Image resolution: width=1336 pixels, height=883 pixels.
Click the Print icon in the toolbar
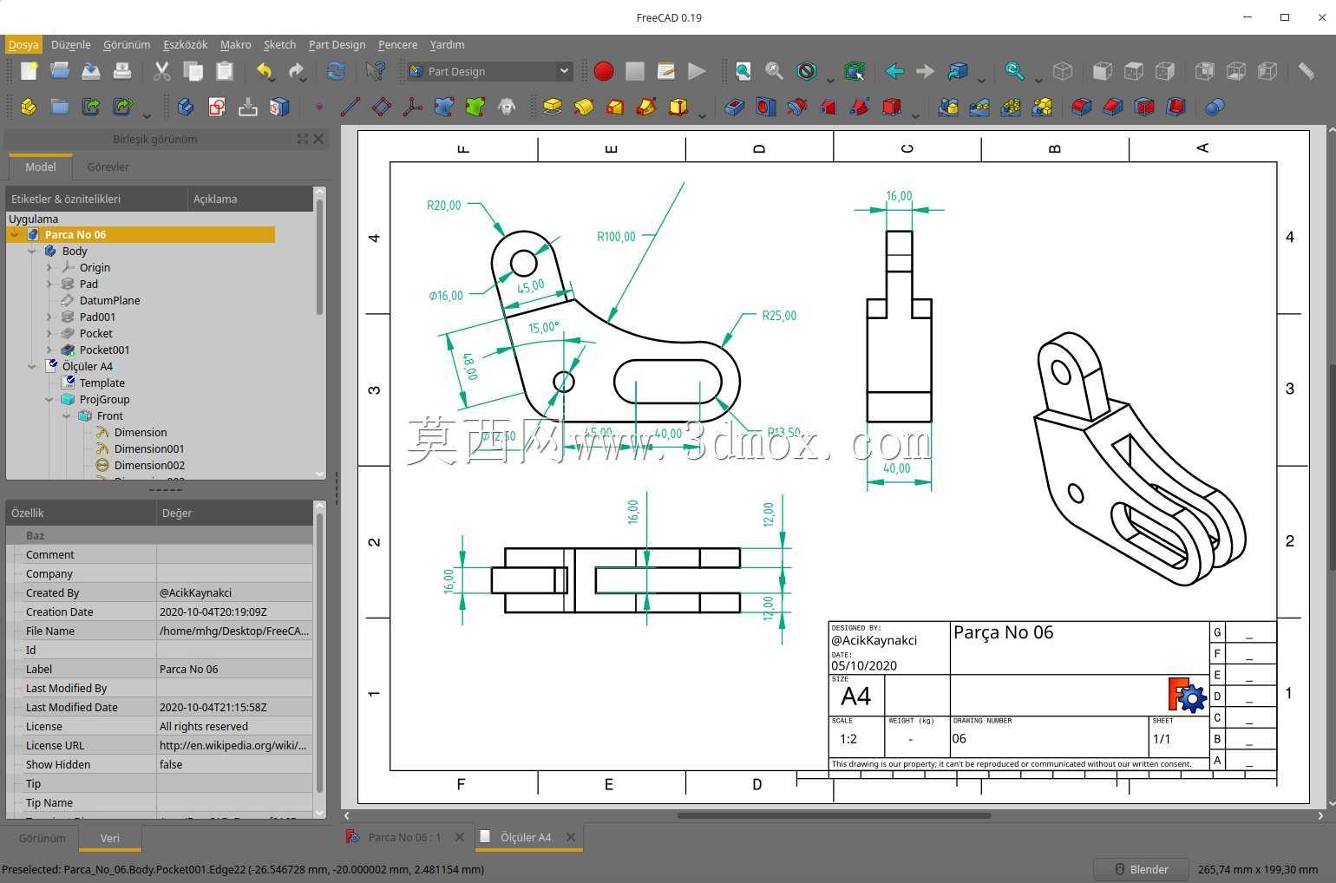pos(122,71)
